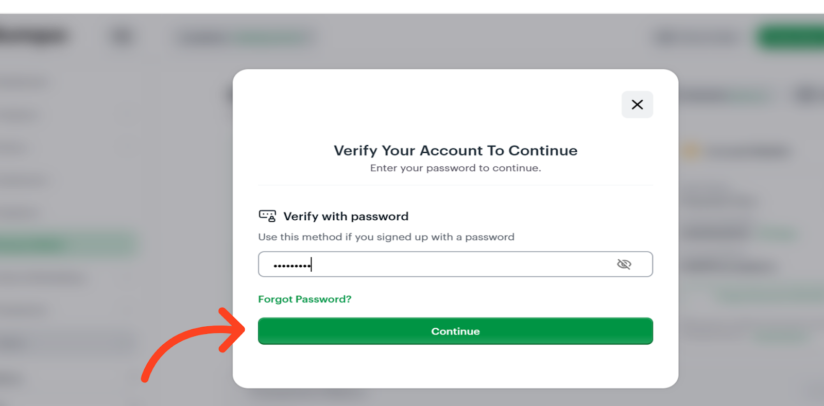Screen dimensions: 824x406
Task: Click the small icon beside the top-left logo
Action: tap(122, 36)
